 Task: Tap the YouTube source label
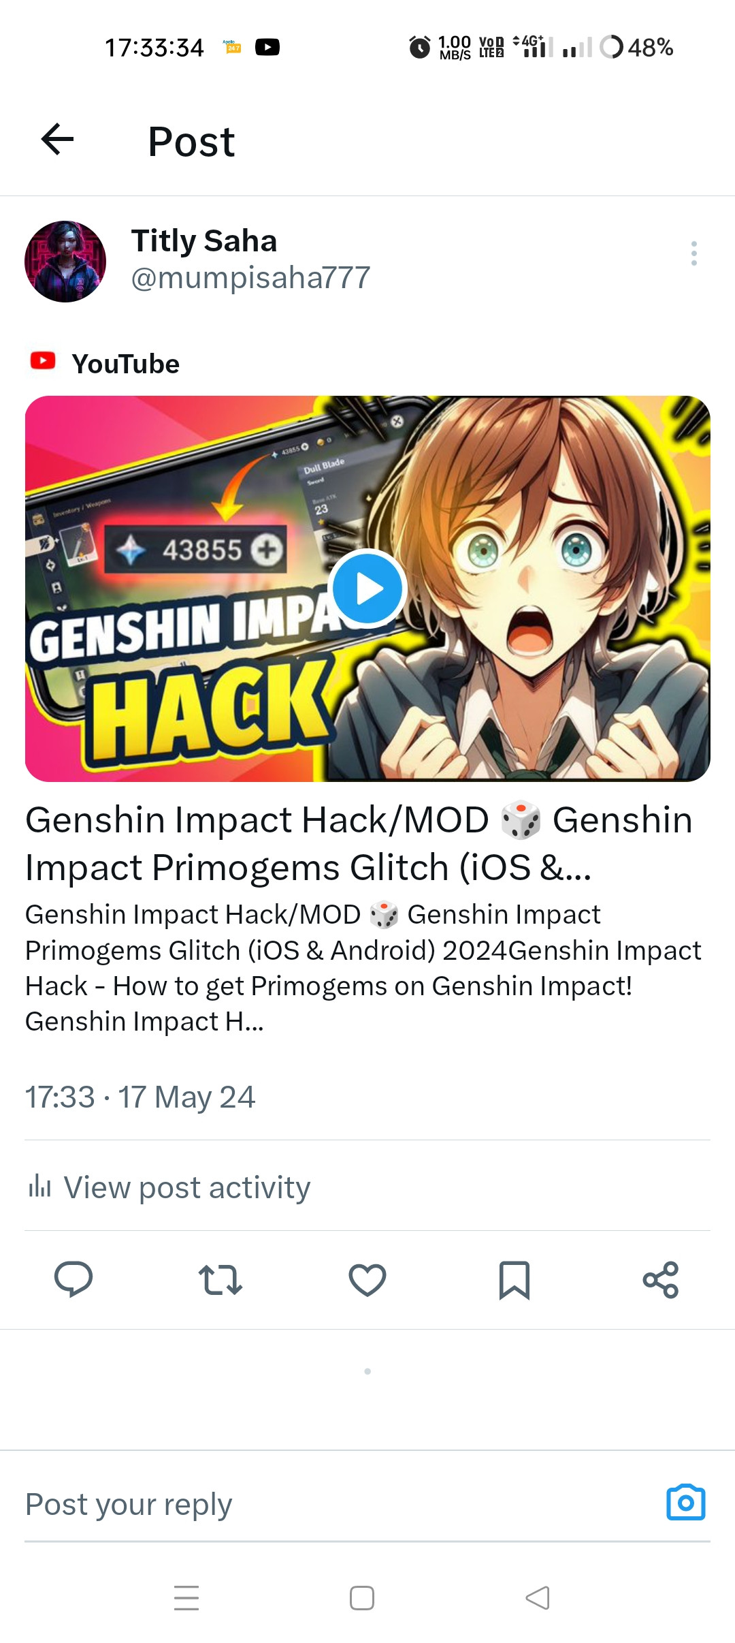point(125,364)
